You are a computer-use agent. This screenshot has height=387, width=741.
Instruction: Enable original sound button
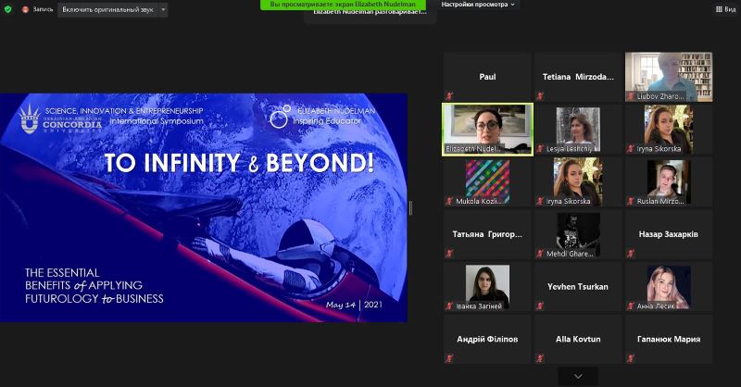click(x=107, y=9)
